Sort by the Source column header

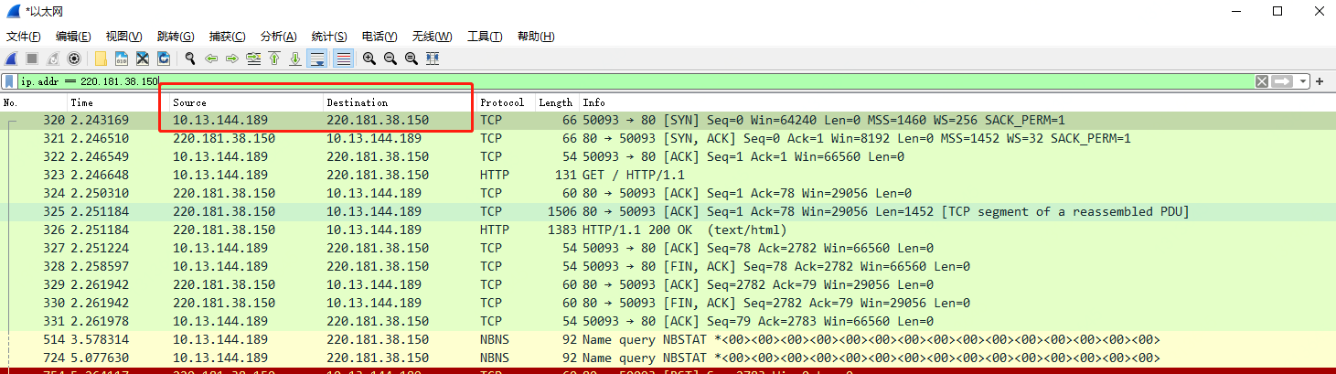click(x=246, y=102)
